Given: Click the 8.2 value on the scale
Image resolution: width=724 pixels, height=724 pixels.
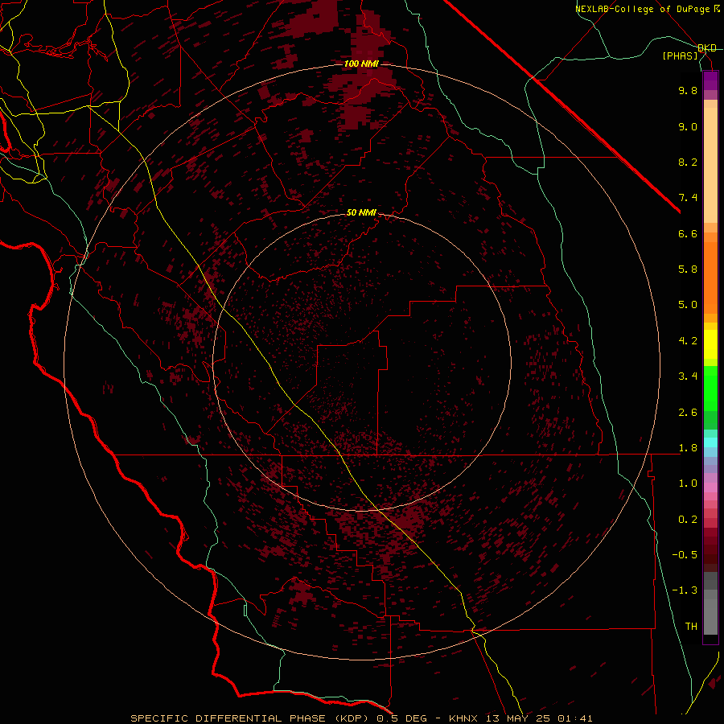Looking at the screenshot, I should (x=688, y=162).
